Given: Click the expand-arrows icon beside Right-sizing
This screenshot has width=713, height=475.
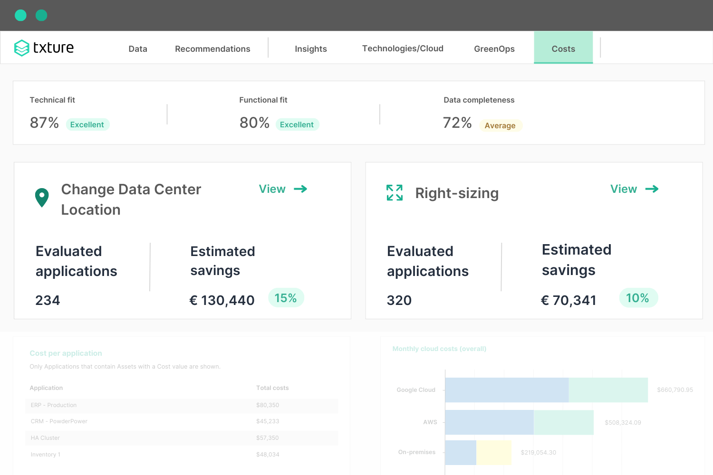Looking at the screenshot, I should 394,192.
